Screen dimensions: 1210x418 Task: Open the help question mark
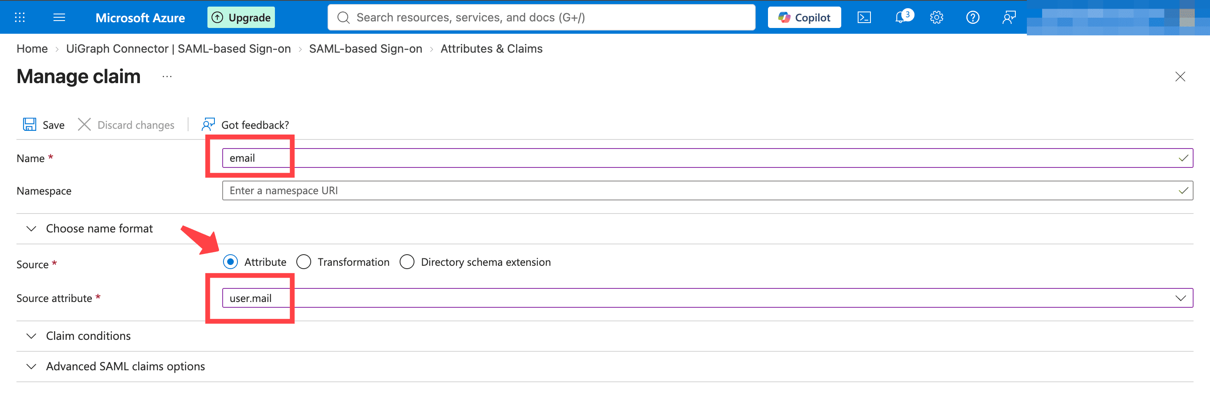[x=972, y=17]
